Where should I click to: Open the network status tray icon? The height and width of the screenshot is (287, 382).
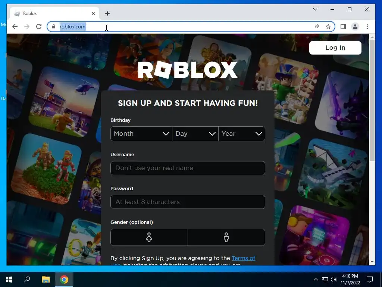pos(325,280)
